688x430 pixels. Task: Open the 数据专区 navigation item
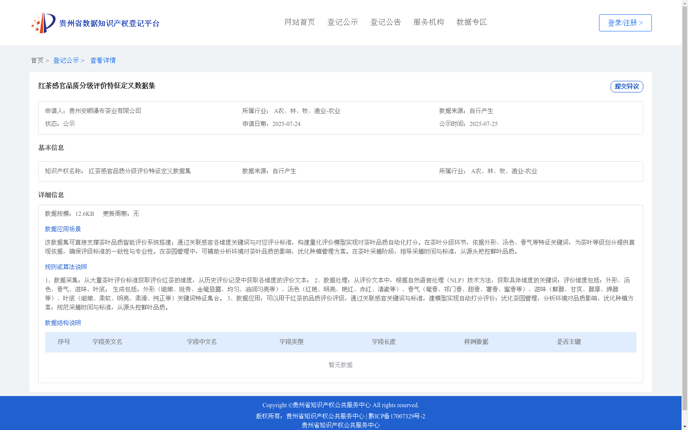pyautogui.click(x=472, y=22)
